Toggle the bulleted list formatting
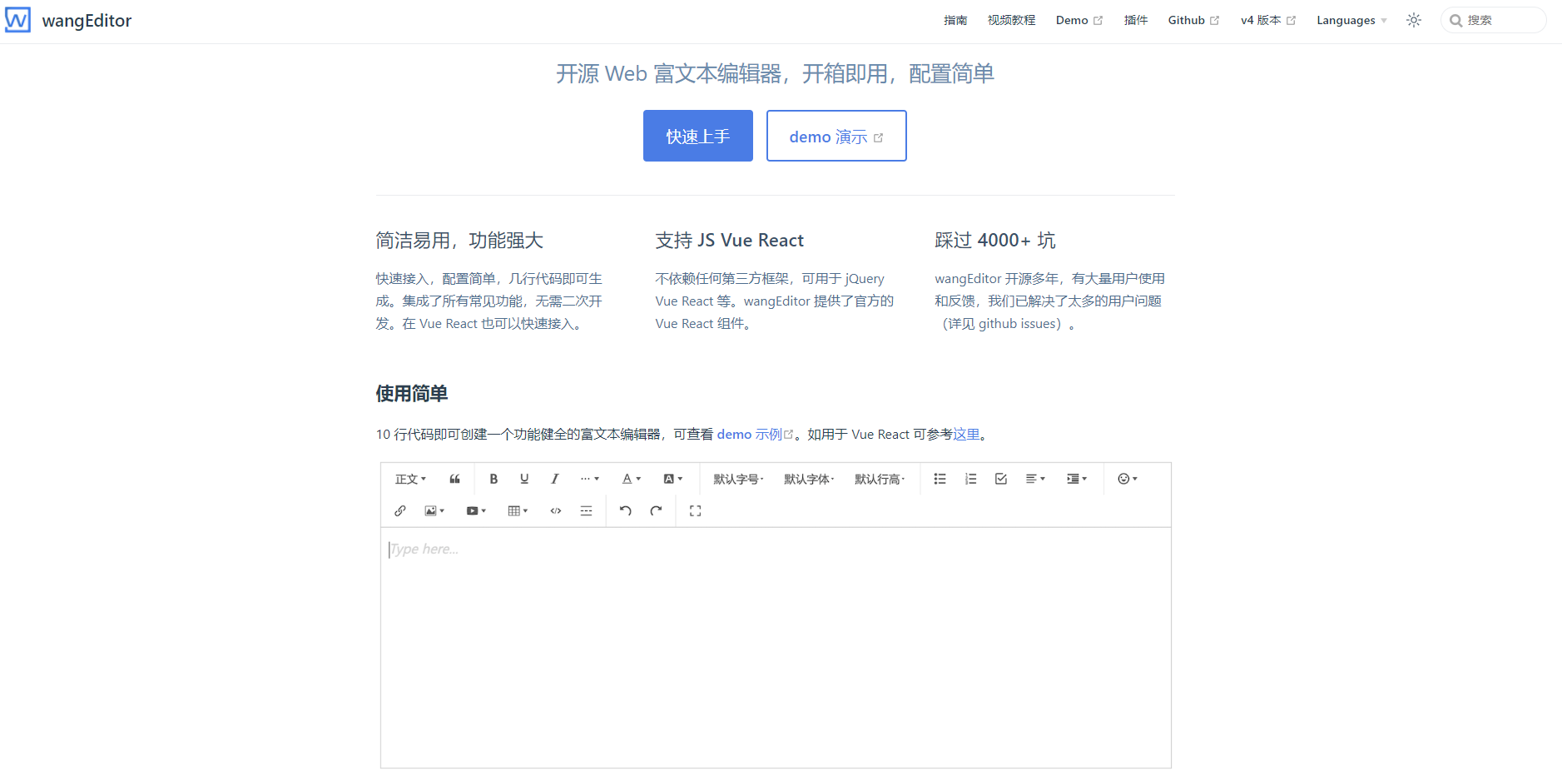Screen dimensions: 1562x781 pyautogui.click(x=940, y=479)
